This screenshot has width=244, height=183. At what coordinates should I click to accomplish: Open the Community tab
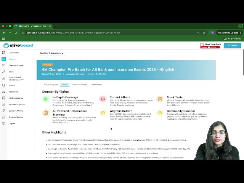(96, 84)
